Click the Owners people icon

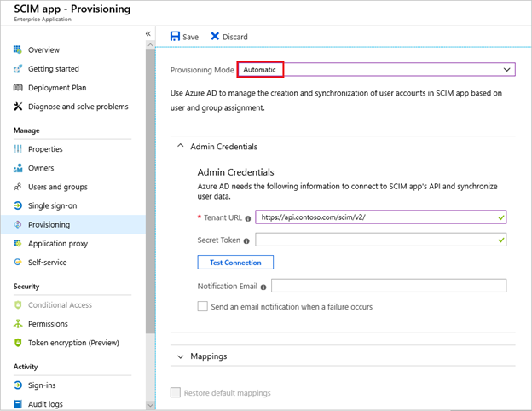click(x=18, y=168)
